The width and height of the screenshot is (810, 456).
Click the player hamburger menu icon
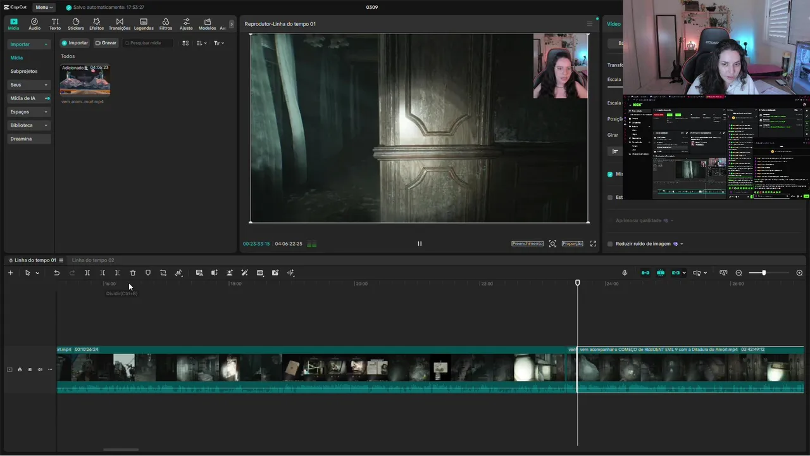click(590, 24)
